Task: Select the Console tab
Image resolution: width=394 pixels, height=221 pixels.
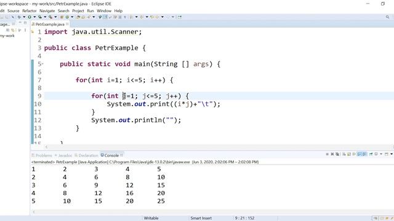Action: click(x=110, y=155)
